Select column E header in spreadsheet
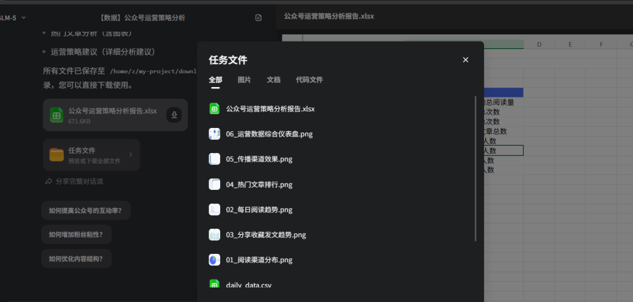 (x=570, y=44)
